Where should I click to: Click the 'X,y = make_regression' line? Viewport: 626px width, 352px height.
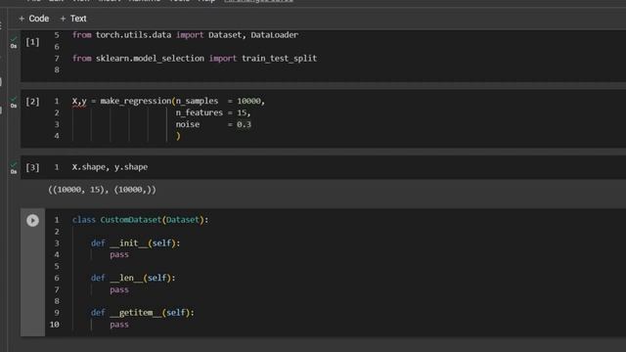pos(168,101)
